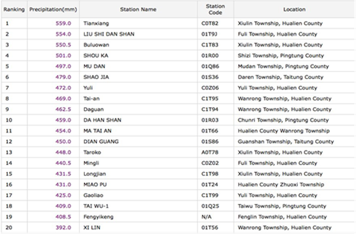Click station code C1T99
Viewport: 356px width, 234px height.
[210, 196]
